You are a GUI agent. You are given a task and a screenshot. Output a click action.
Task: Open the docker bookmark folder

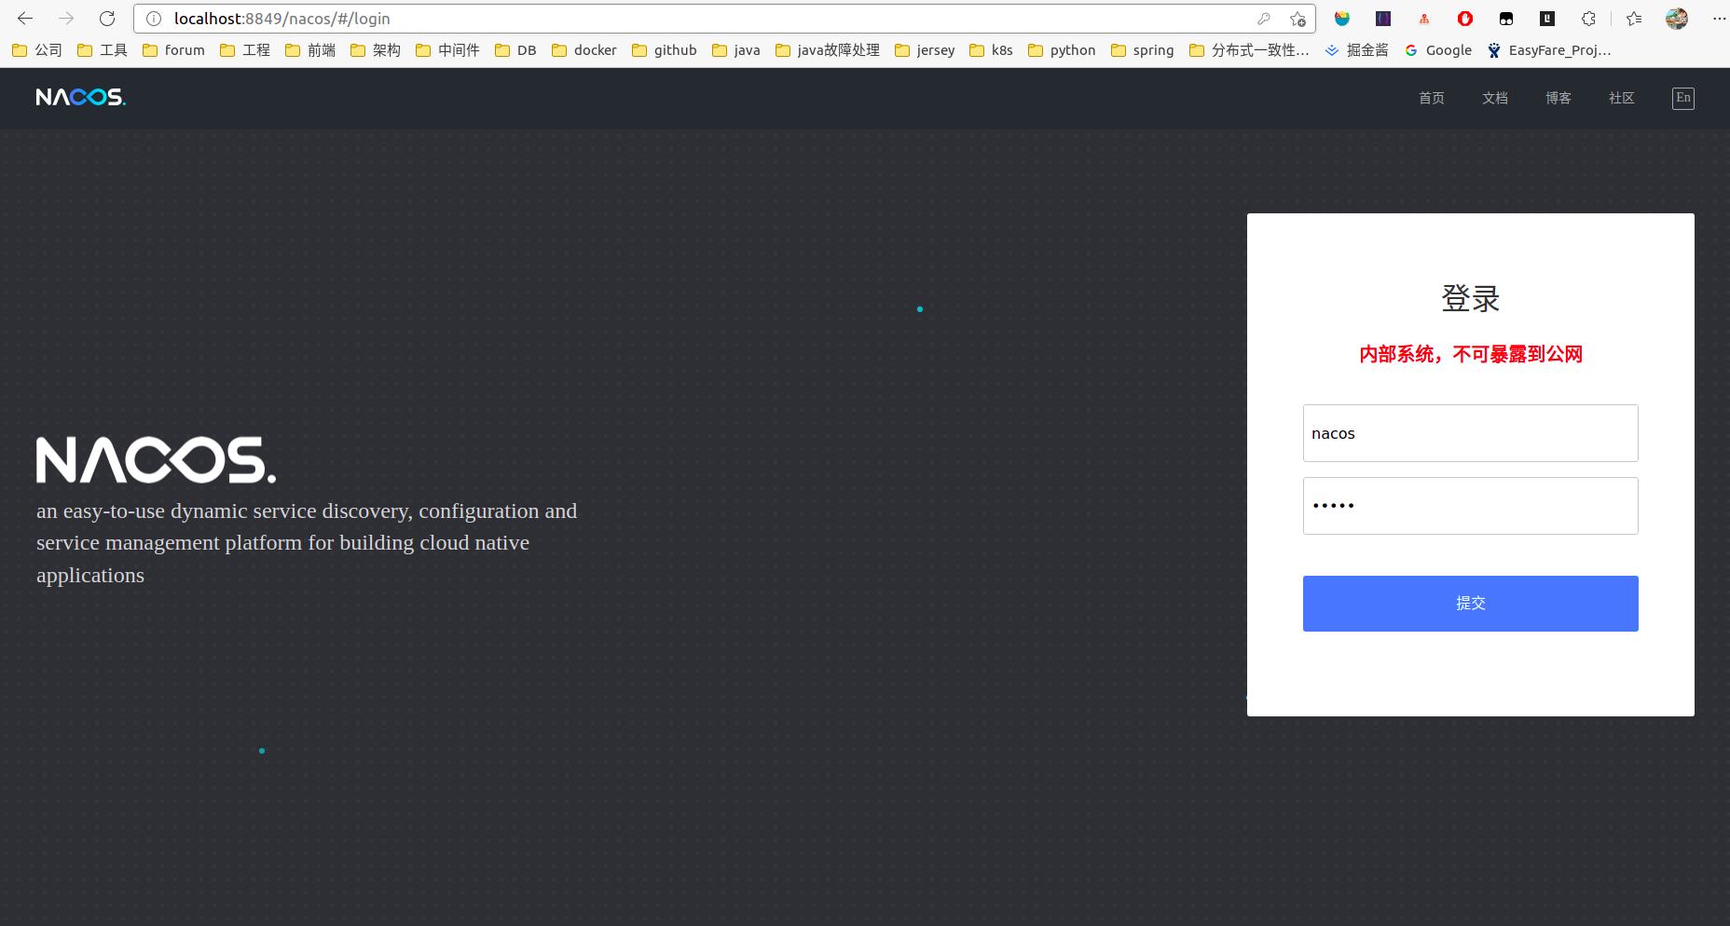coord(584,50)
